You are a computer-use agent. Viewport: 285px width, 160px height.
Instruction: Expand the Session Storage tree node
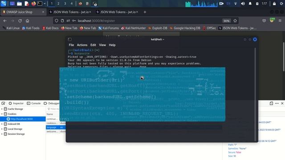(2, 134)
